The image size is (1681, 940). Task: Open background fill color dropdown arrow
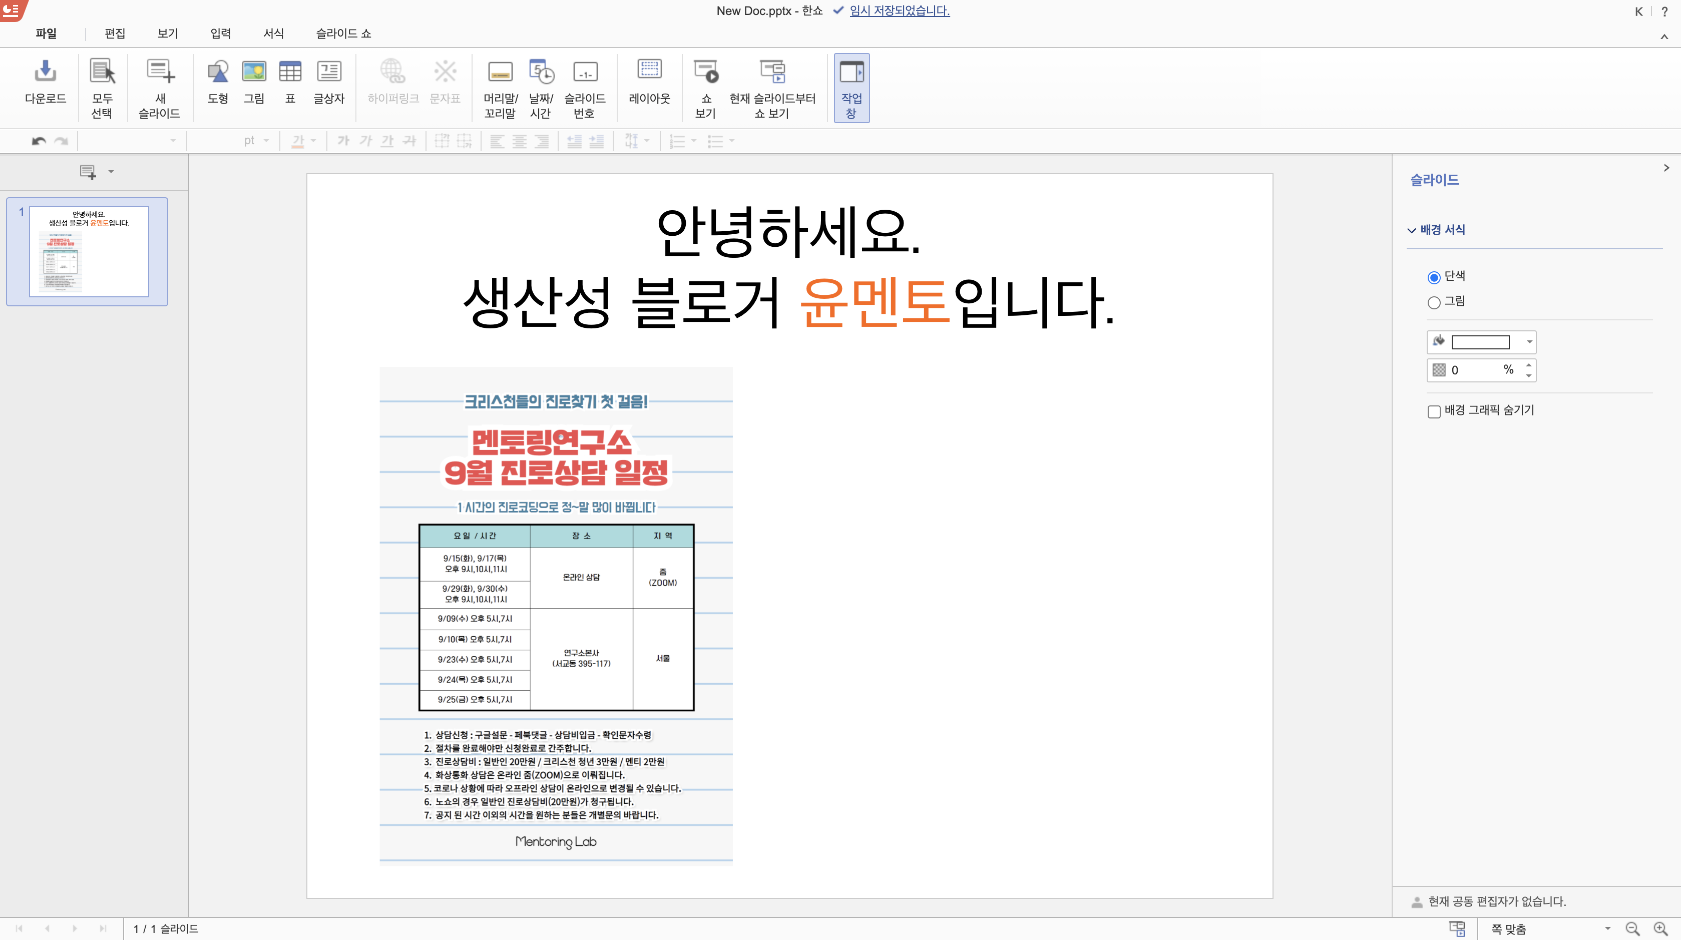click(x=1529, y=342)
